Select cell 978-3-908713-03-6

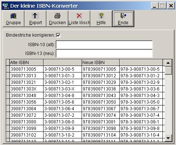click(141, 89)
